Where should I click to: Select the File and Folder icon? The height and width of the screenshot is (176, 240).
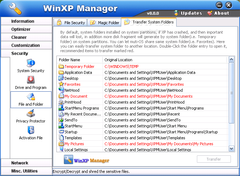coord(31,97)
